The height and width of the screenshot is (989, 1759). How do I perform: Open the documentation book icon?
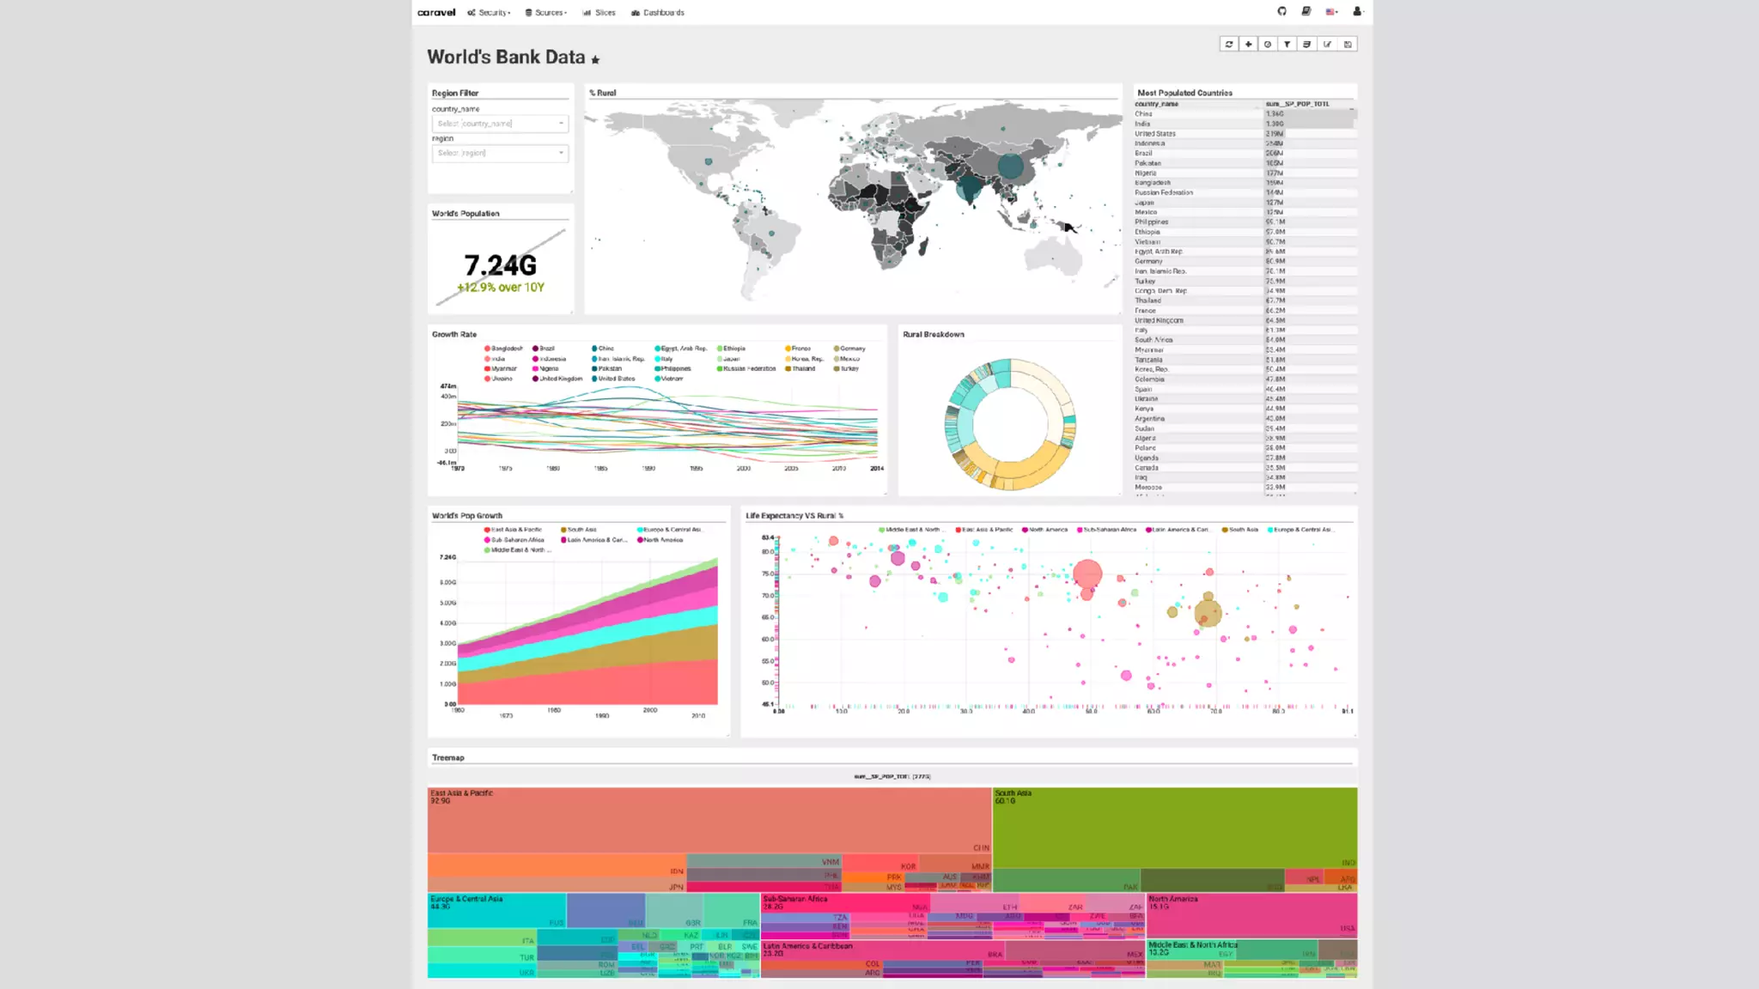point(1306,12)
